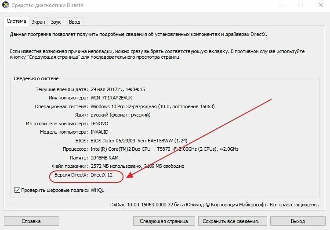The width and height of the screenshot is (330, 230).
Task: Select the Система tab
Action: tap(16, 21)
